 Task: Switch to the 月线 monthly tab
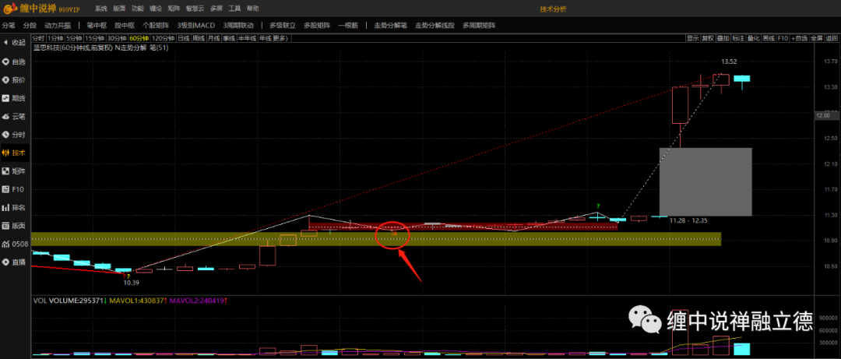[x=214, y=38]
